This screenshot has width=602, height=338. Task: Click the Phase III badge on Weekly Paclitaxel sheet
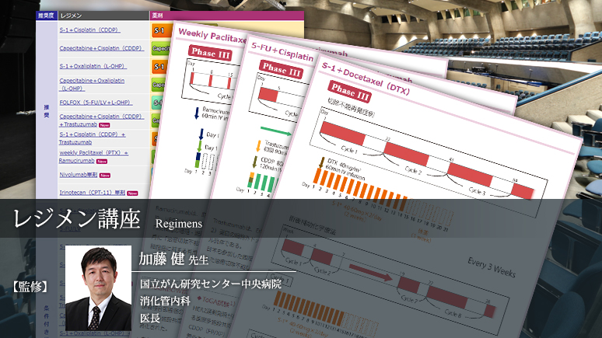point(211,53)
